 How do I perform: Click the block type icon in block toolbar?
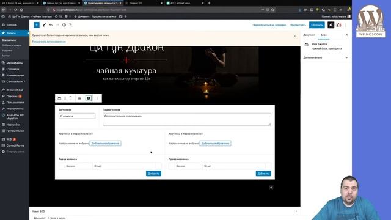tap(59, 98)
